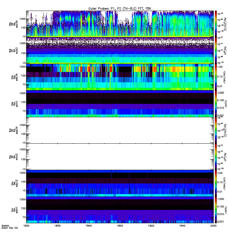
Task: Click the 100 frequency tick of thb fbk scm1 panel
Action: [23, 102]
